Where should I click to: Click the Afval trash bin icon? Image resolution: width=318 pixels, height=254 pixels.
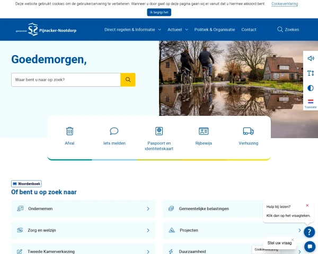[69, 131]
